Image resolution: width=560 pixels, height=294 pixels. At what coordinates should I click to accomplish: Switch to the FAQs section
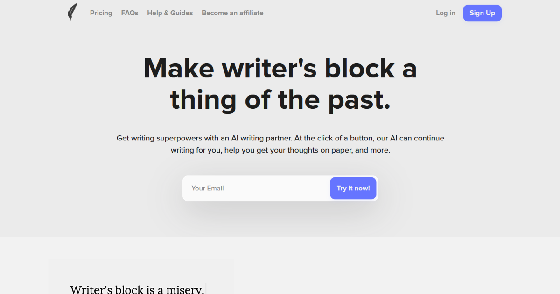(x=129, y=13)
